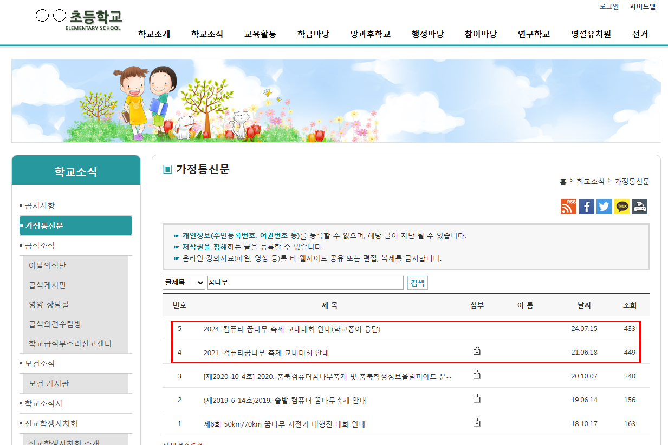The image size is (668, 445).
Task: Click the view count 240
Action: (630, 376)
